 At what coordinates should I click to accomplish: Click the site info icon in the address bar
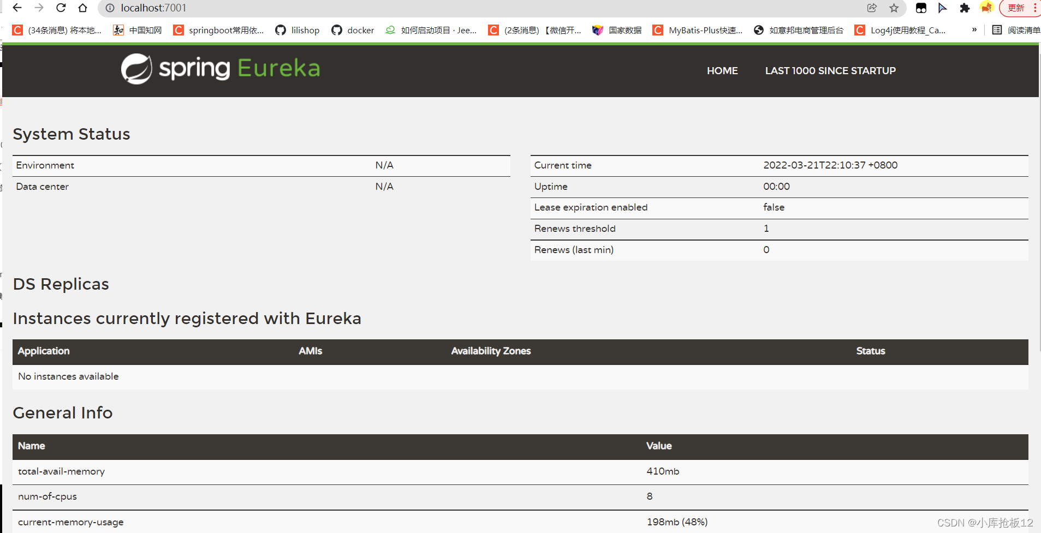click(110, 8)
